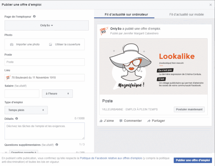Viewport: 215px width, 166px height.
Task: Click the info icon next to Détails
Action: tap(17, 119)
